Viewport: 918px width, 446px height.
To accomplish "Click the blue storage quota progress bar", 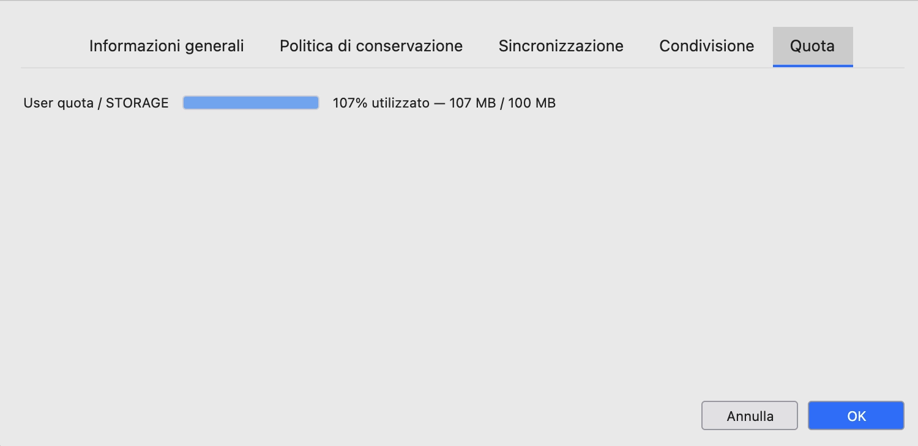I will click(x=251, y=103).
